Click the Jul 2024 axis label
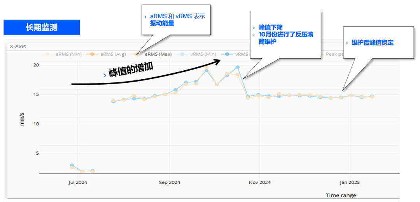The width and height of the screenshot is (420, 202). (x=78, y=182)
